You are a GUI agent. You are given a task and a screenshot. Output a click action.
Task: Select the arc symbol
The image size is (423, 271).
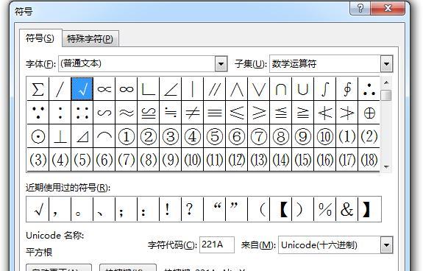tap(104, 136)
